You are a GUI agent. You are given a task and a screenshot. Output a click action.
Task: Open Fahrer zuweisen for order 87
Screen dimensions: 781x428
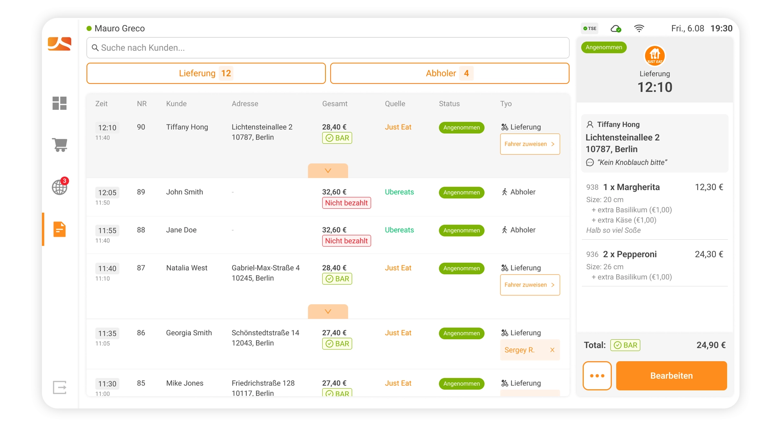[530, 285]
